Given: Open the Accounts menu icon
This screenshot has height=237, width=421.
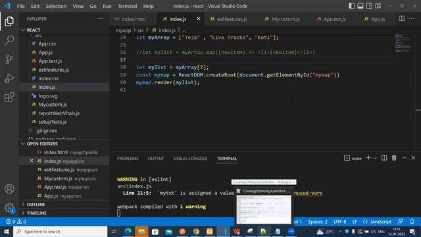Looking at the screenshot, I should pos(9,189).
